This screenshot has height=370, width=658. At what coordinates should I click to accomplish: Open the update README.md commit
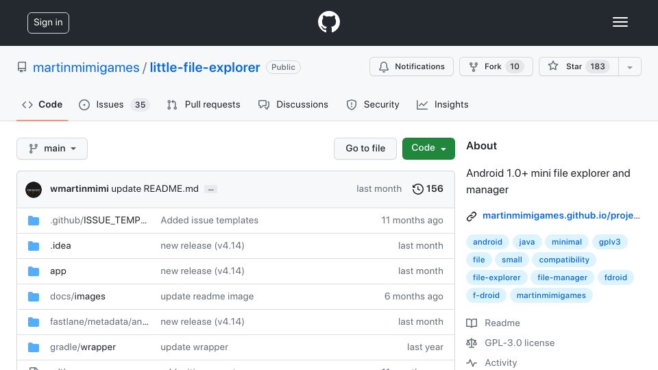(155, 189)
